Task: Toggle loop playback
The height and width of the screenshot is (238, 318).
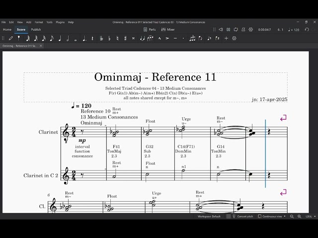Action: tap(236, 30)
